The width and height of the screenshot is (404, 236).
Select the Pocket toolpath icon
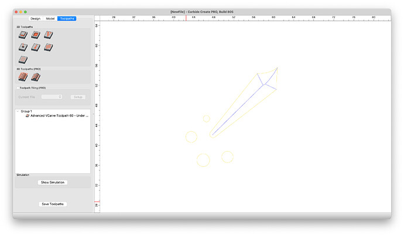36,35
